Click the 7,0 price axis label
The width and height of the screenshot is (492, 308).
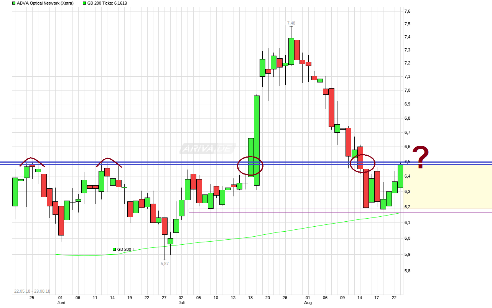click(x=407, y=90)
